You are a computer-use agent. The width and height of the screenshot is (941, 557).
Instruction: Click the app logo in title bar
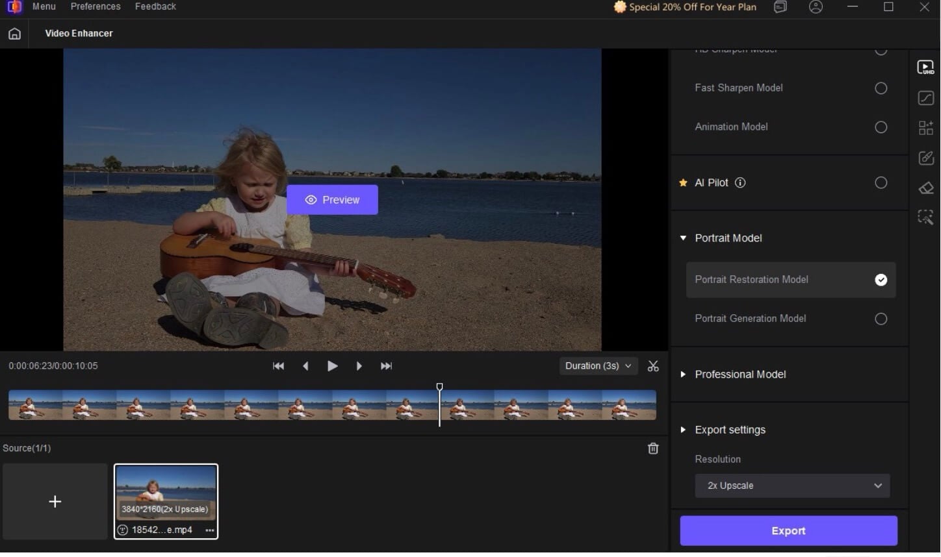14,7
